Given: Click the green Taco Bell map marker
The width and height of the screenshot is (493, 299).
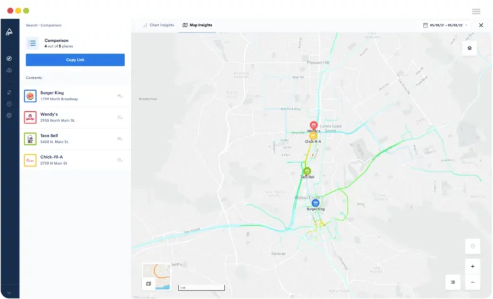Looking at the screenshot, I should tap(307, 172).
